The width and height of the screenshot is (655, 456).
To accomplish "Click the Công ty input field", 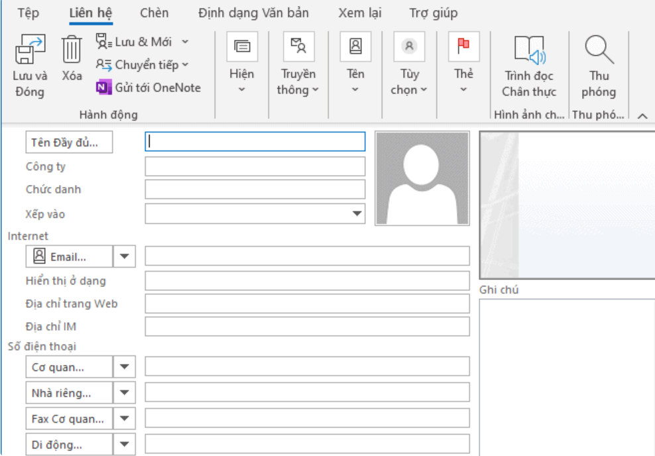I will pos(255,166).
